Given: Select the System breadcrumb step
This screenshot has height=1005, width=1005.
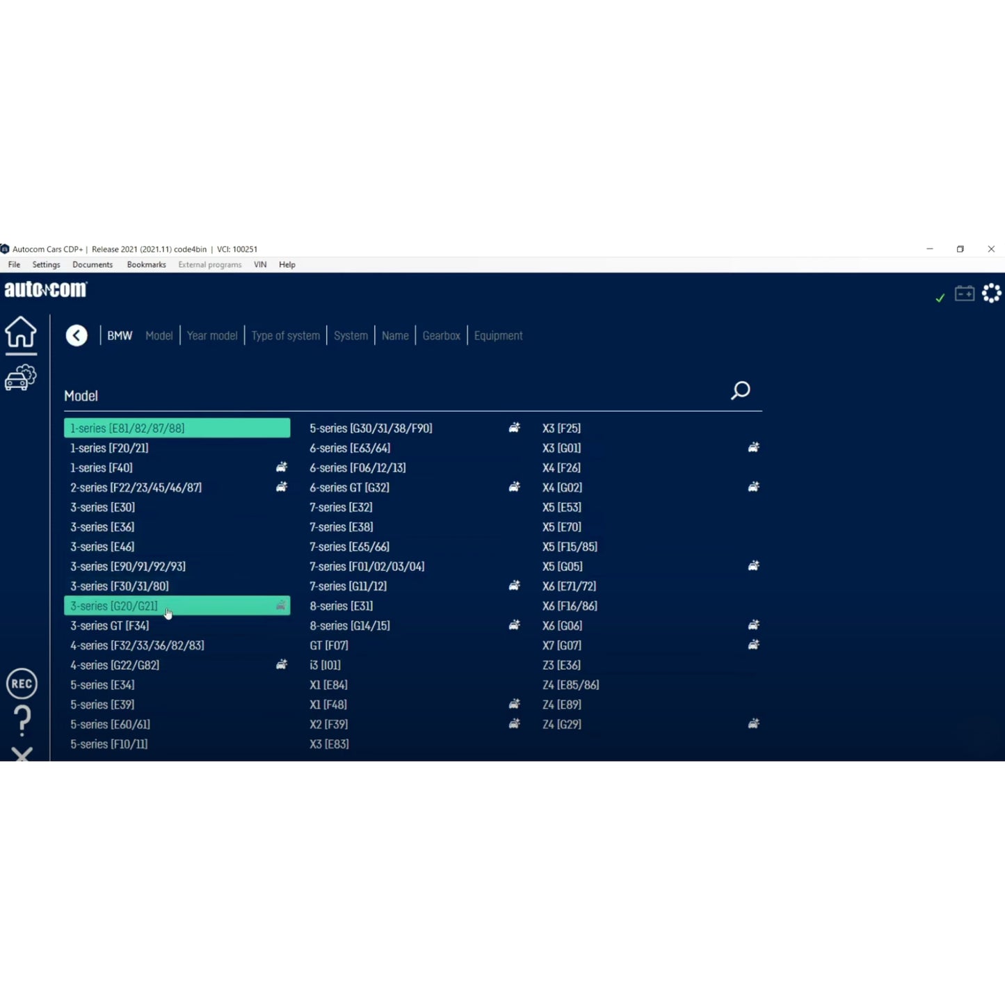Looking at the screenshot, I should 351,336.
